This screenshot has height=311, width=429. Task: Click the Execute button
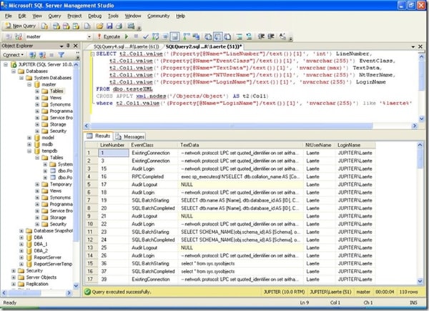pyautogui.click(x=109, y=36)
